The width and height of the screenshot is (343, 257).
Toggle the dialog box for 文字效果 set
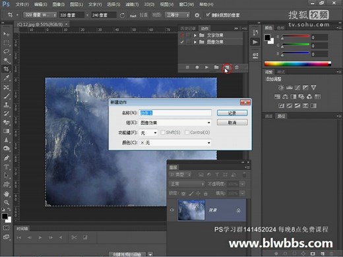[x=189, y=35]
